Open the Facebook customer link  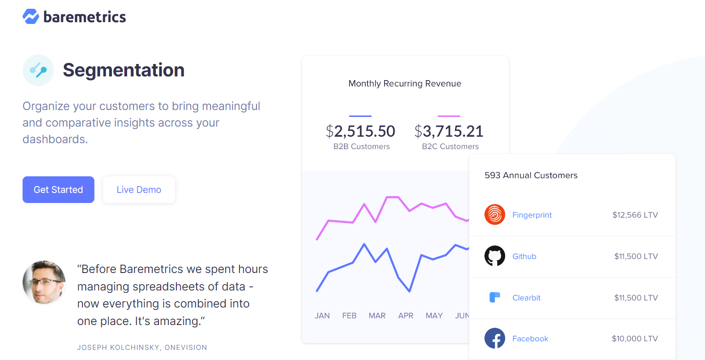pos(530,339)
